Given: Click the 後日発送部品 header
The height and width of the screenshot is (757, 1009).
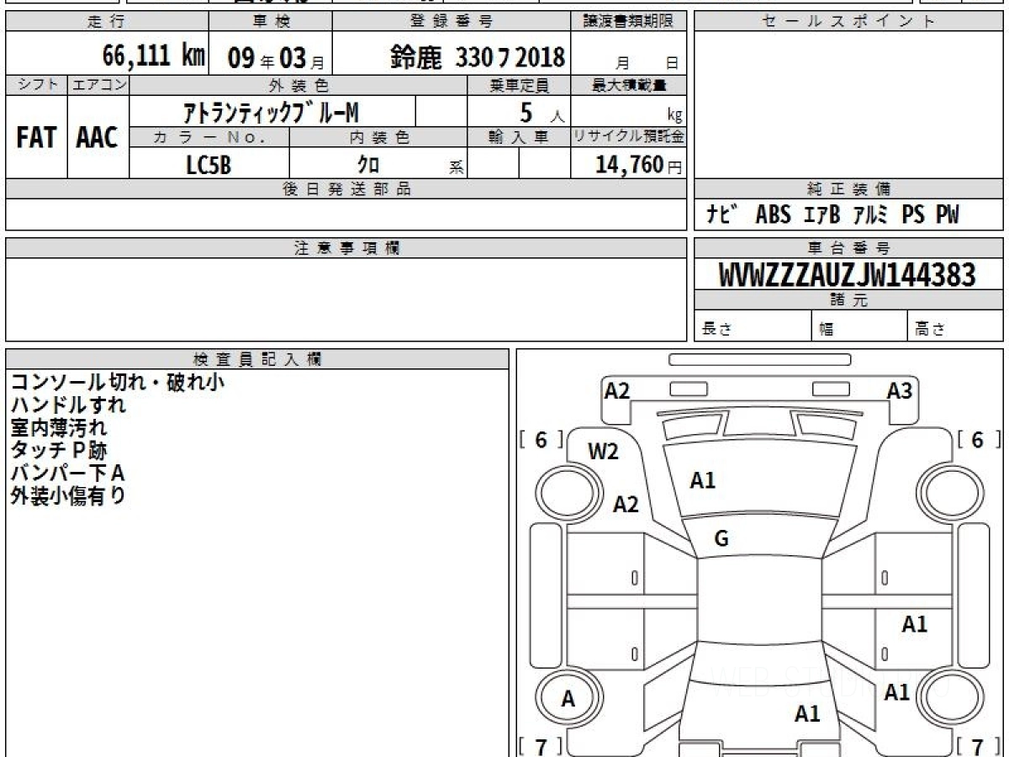Looking at the screenshot, I should pos(346,189).
